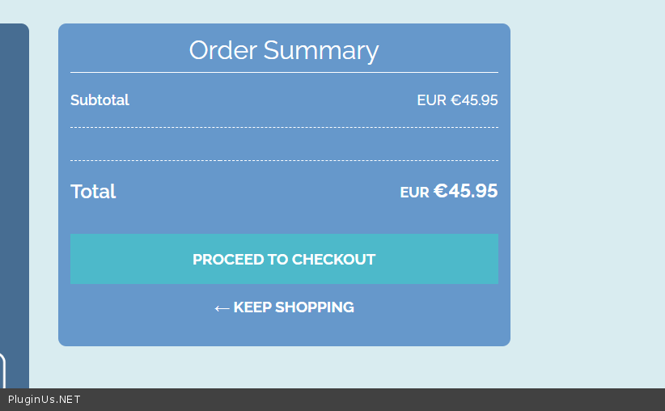The image size is (665, 411).
Task: Click the dashed divider above Total
Action: click(284, 160)
